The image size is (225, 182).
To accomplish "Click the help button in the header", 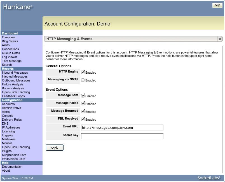I will tap(217, 5).
